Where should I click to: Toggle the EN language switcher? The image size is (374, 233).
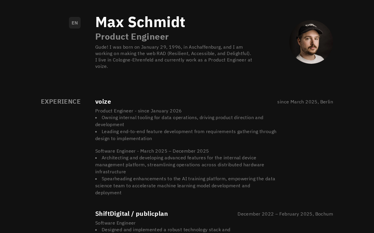(x=75, y=23)
